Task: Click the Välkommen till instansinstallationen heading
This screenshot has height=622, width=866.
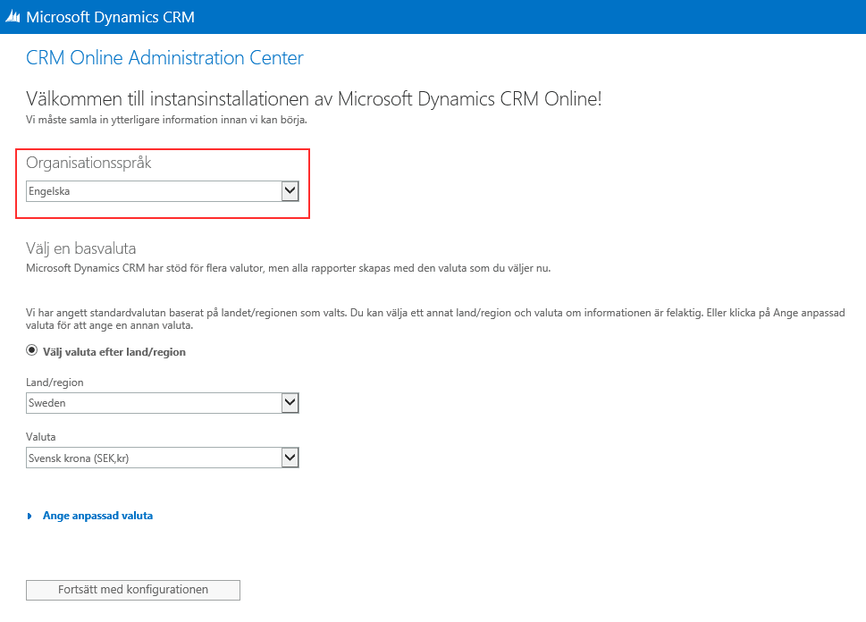Action: [x=314, y=99]
